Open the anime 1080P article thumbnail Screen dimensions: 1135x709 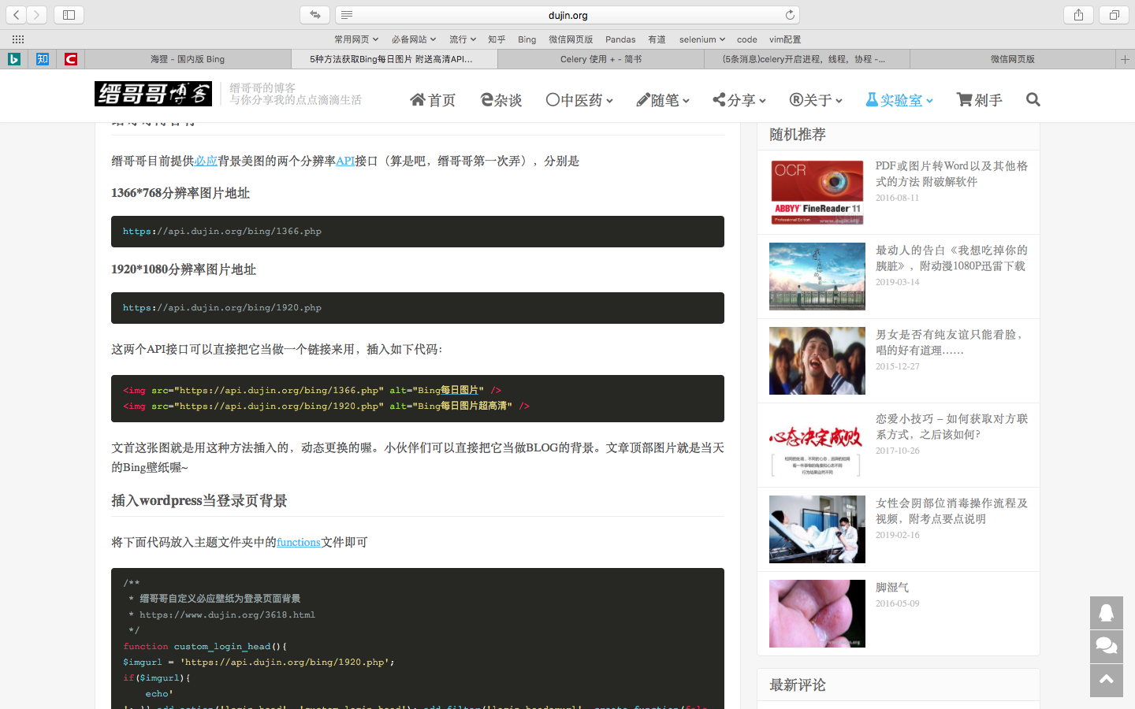point(817,277)
